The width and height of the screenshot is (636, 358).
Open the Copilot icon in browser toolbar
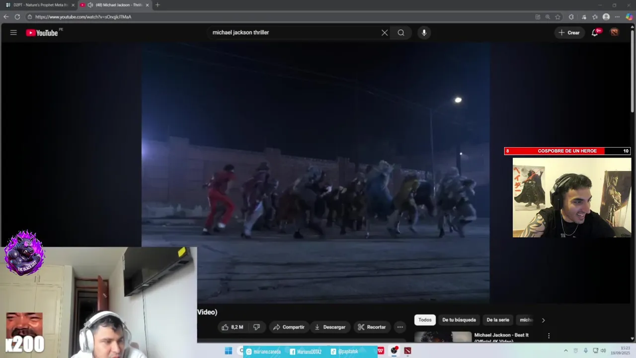[x=629, y=17]
